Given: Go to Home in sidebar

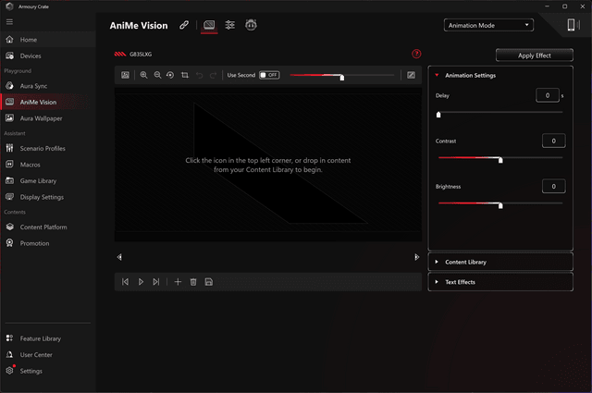Looking at the screenshot, I should (48, 40).
